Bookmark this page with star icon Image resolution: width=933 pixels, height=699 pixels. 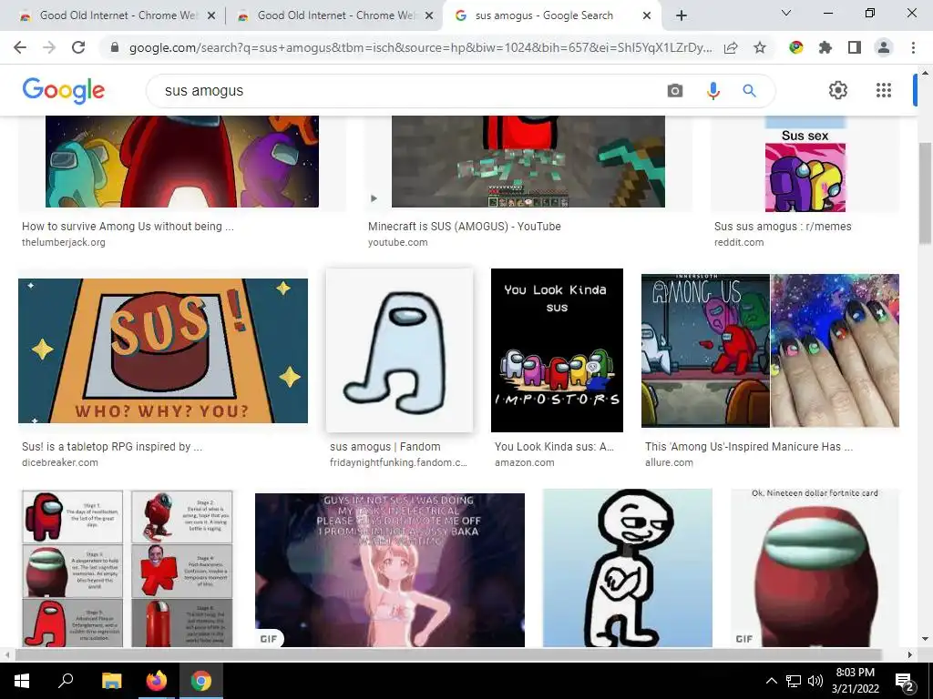coord(760,47)
